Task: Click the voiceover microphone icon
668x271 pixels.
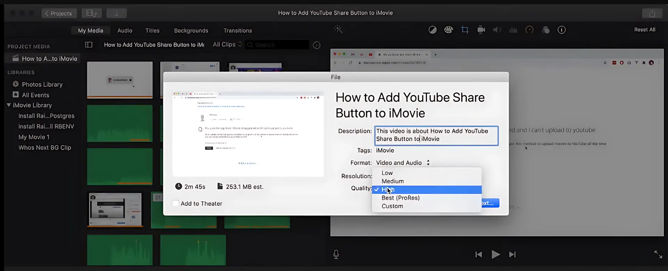Action: point(336,254)
